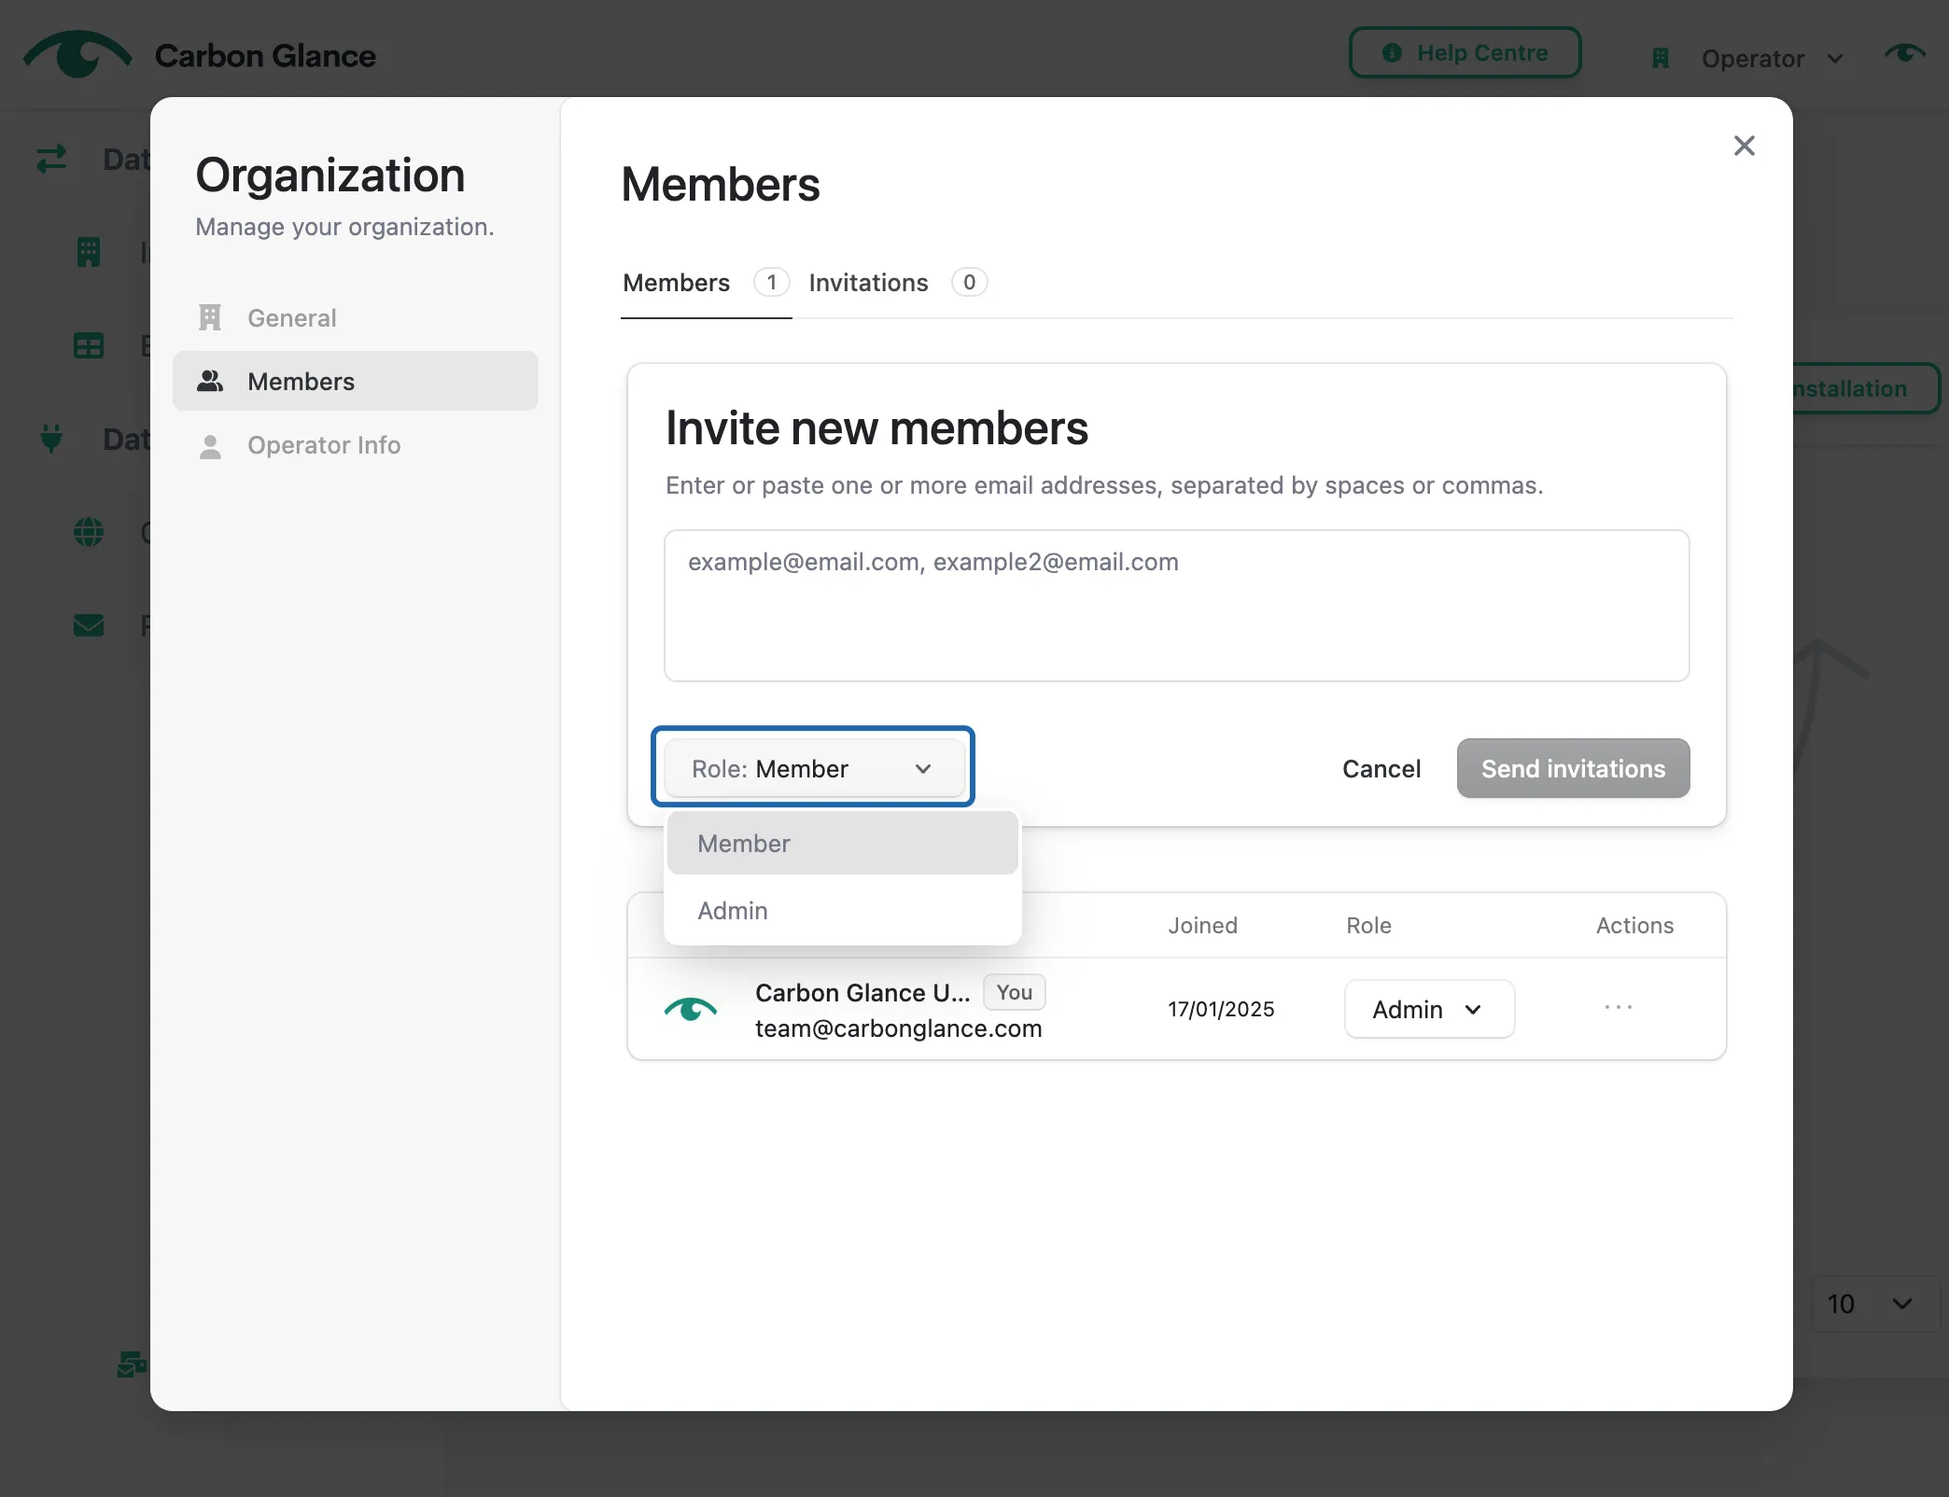Click the green building icon in background sidebar
The image size is (1949, 1497).
[89, 252]
